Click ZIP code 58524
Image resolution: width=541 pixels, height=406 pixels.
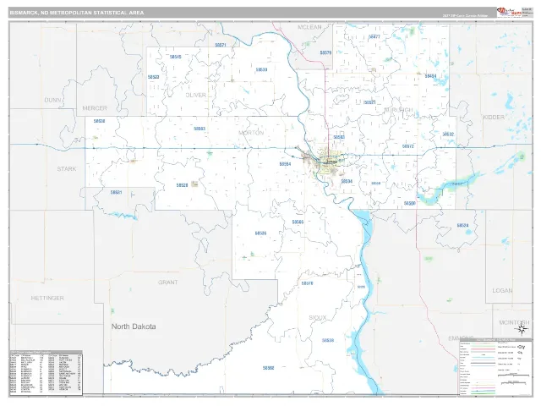pyautogui.click(x=462, y=226)
